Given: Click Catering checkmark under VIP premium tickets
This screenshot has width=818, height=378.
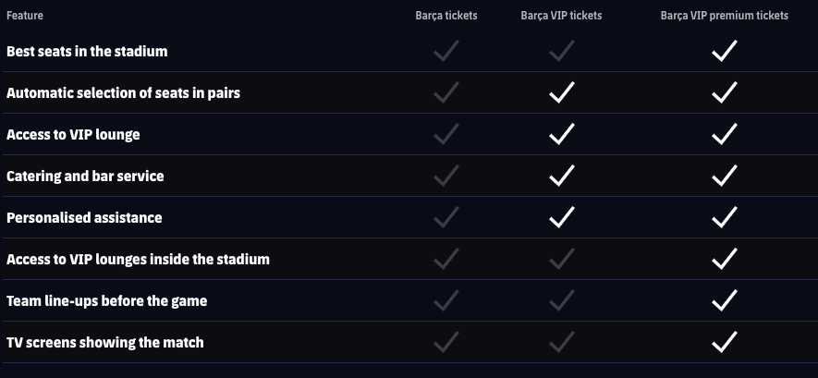Looking at the screenshot, I should (724, 176).
